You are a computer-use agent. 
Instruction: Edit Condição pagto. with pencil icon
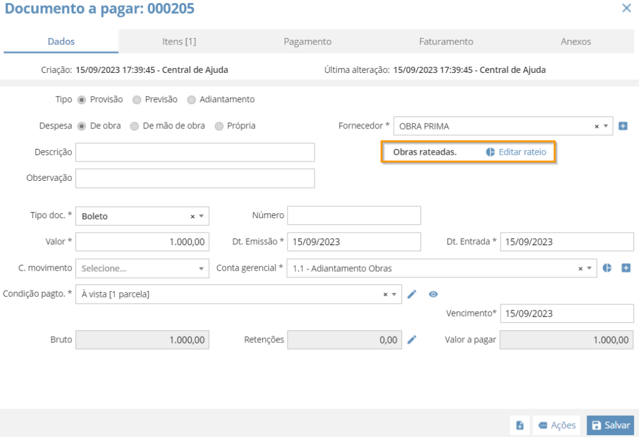[412, 294]
